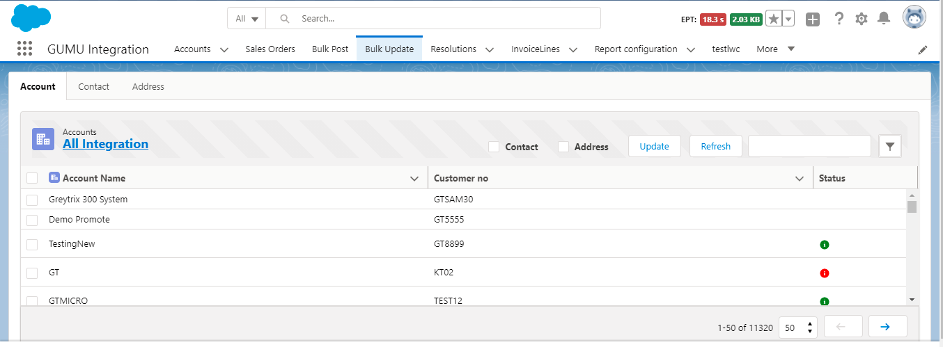Click the list search text box
The width and height of the screenshot is (943, 347).
pos(809,146)
